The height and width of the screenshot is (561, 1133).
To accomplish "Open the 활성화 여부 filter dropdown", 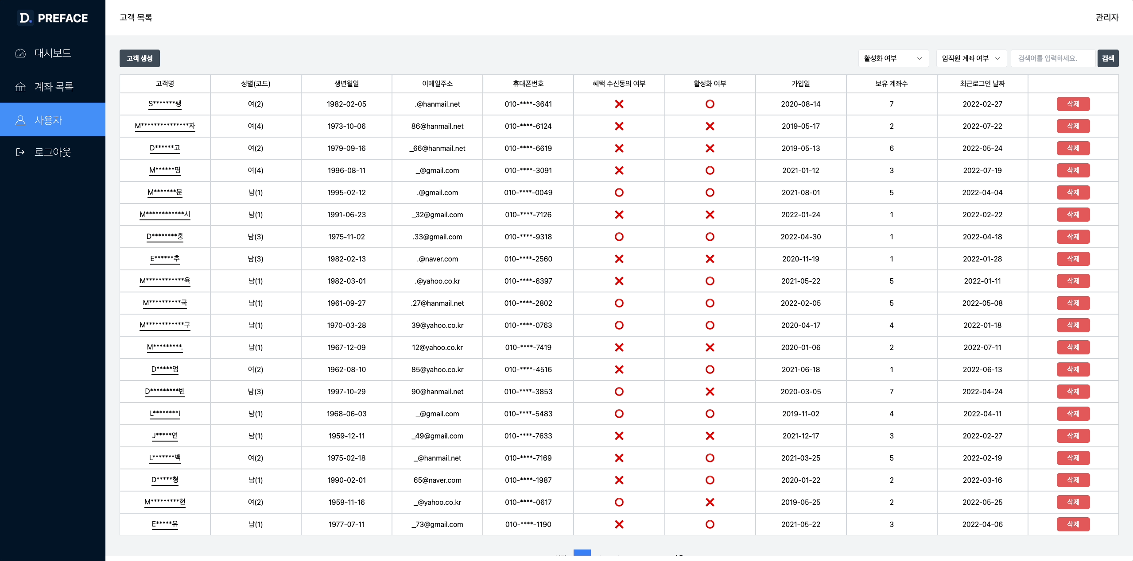I will pyautogui.click(x=893, y=58).
